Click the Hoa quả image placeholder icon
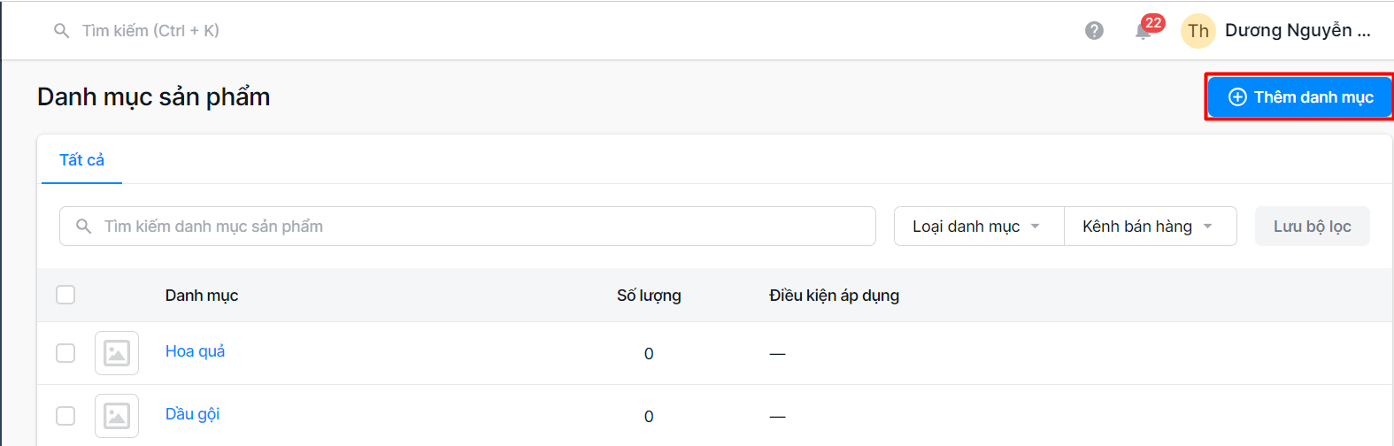 point(117,353)
